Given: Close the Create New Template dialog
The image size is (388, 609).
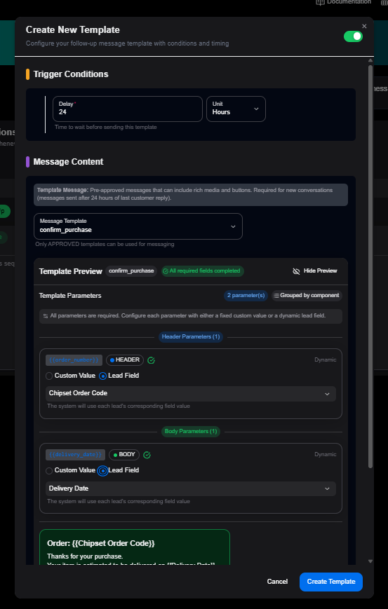Looking at the screenshot, I should pyautogui.click(x=364, y=26).
